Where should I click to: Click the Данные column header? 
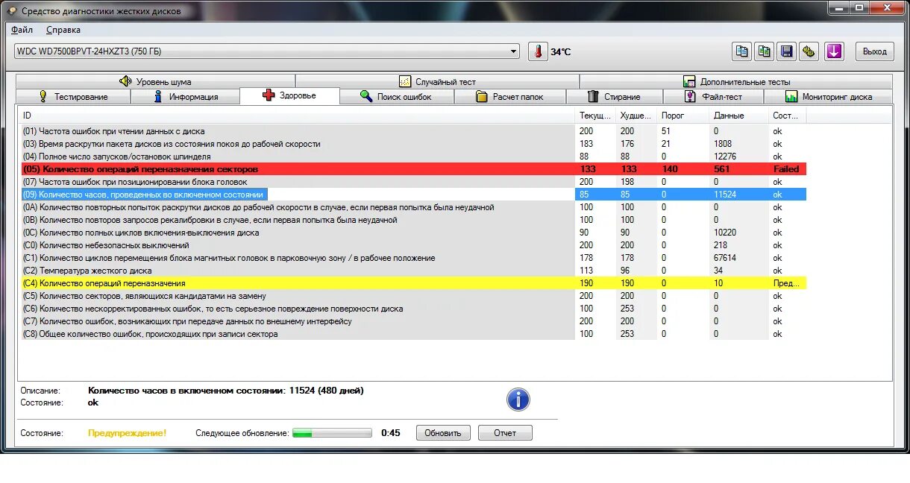click(738, 116)
